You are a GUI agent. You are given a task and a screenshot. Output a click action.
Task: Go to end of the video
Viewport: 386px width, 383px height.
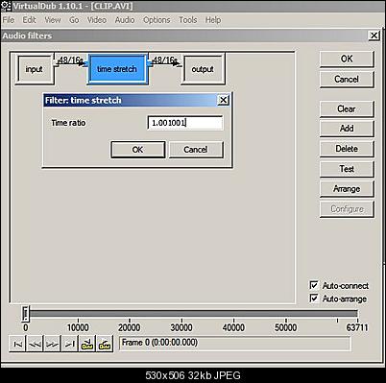pyautogui.click(x=69, y=344)
